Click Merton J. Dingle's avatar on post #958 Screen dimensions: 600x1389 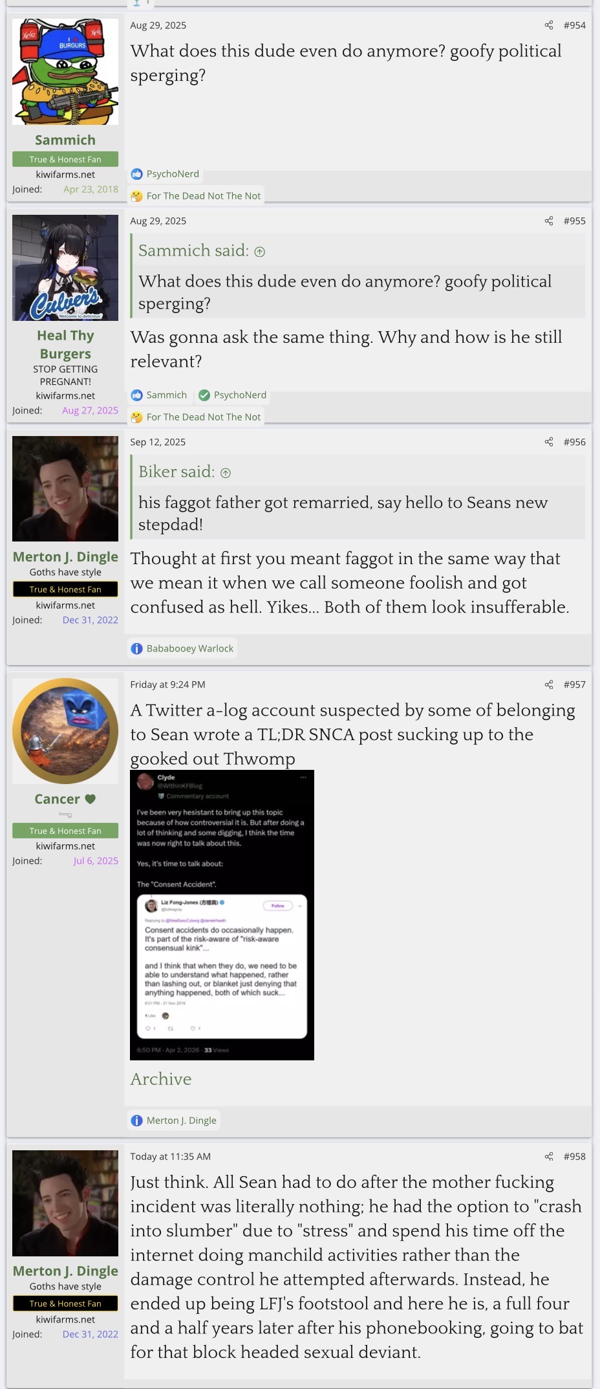pyautogui.click(x=65, y=1203)
